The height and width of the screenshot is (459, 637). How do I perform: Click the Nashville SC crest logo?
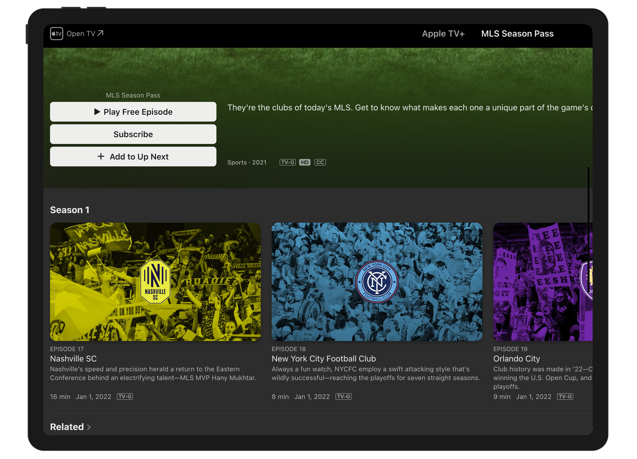[x=155, y=281]
